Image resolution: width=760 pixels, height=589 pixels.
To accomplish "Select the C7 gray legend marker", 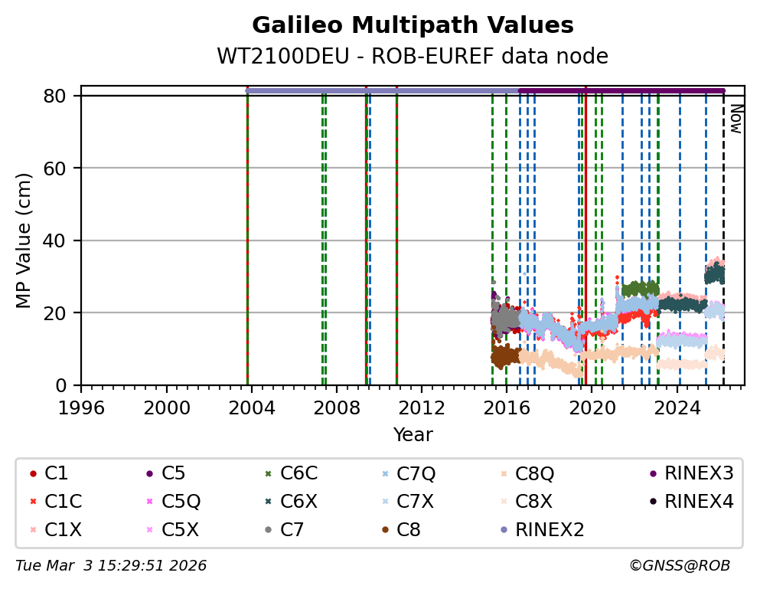I will coord(268,529).
